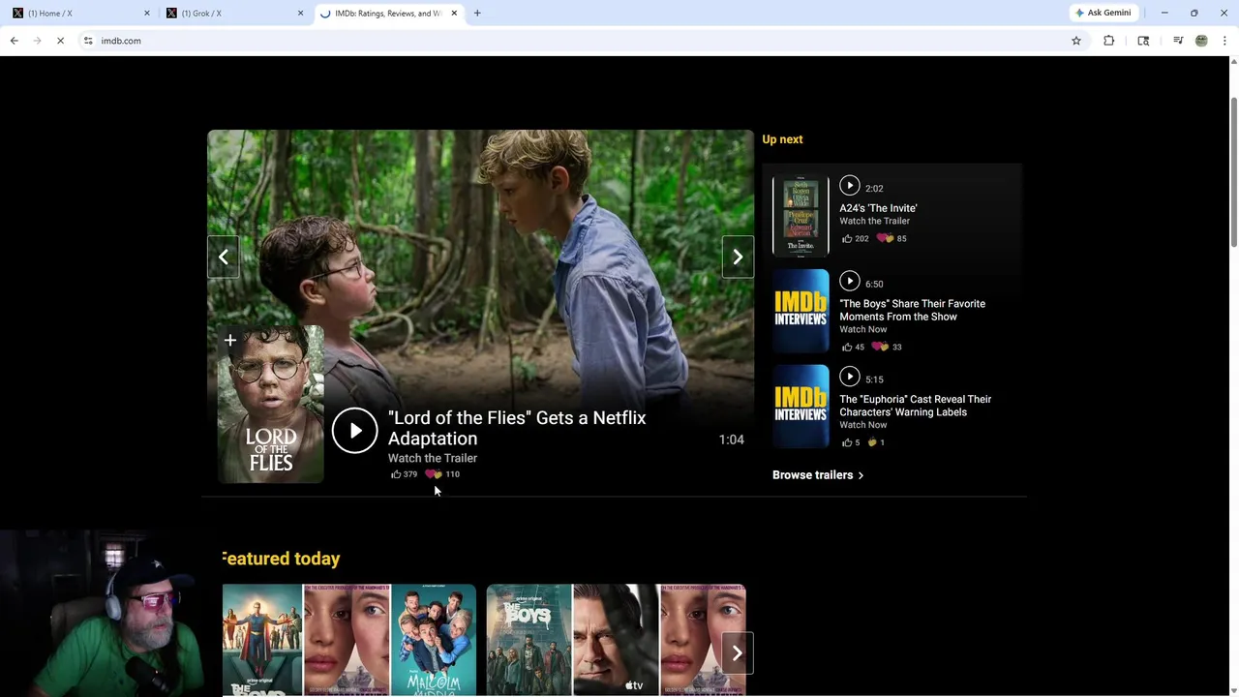1239x697 pixels.
Task: Open the heart reactions on "The Boys" video
Action: click(x=886, y=347)
